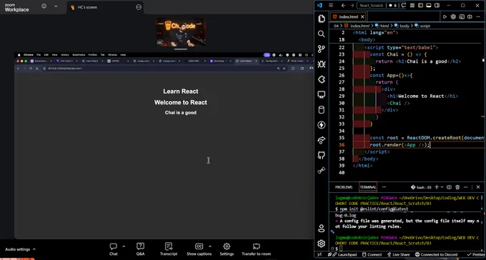Click Transfer to room in Zoom

click(257, 249)
